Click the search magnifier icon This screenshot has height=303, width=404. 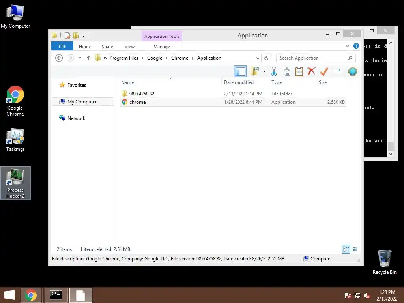point(350,58)
